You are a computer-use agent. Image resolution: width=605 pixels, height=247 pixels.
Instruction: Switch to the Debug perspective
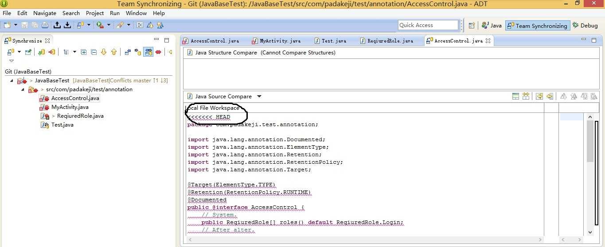point(585,25)
